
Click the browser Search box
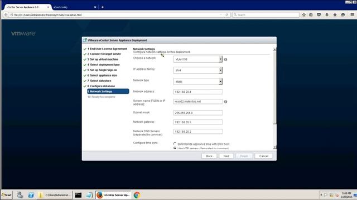pyautogui.click(x=266, y=15)
